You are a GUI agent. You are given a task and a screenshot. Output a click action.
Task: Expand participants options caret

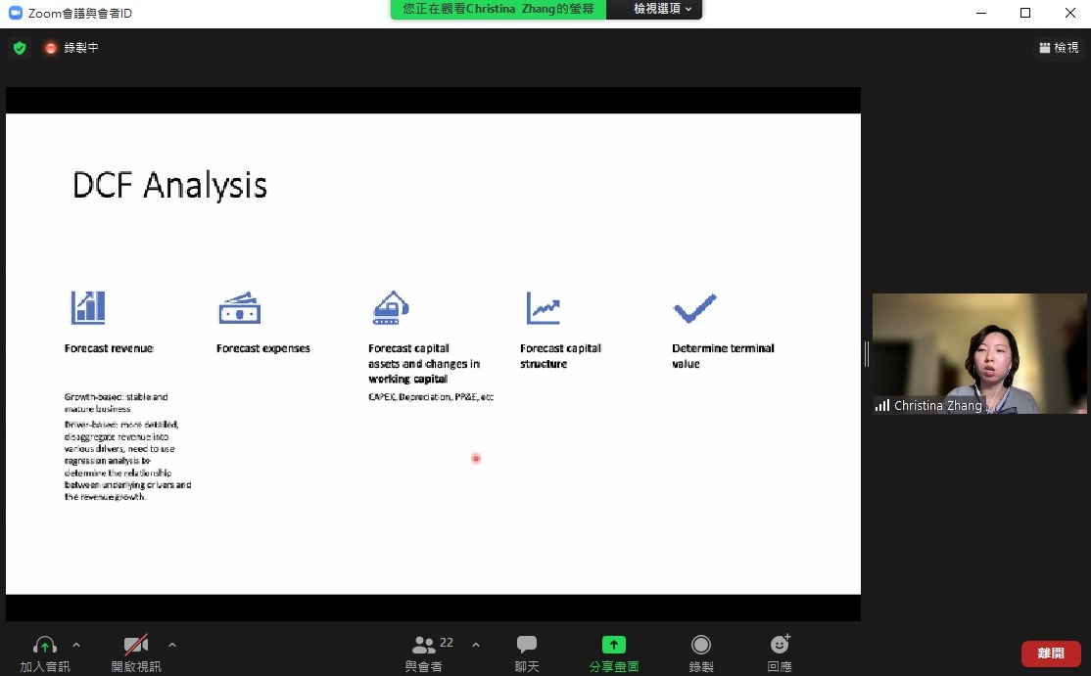click(x=476, y=645)
